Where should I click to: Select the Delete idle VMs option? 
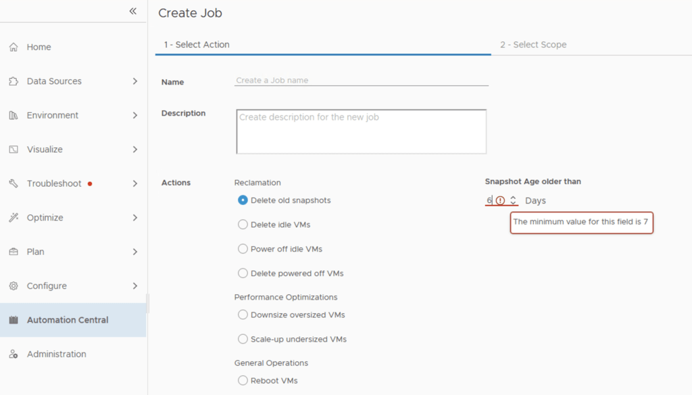point(243,225)
